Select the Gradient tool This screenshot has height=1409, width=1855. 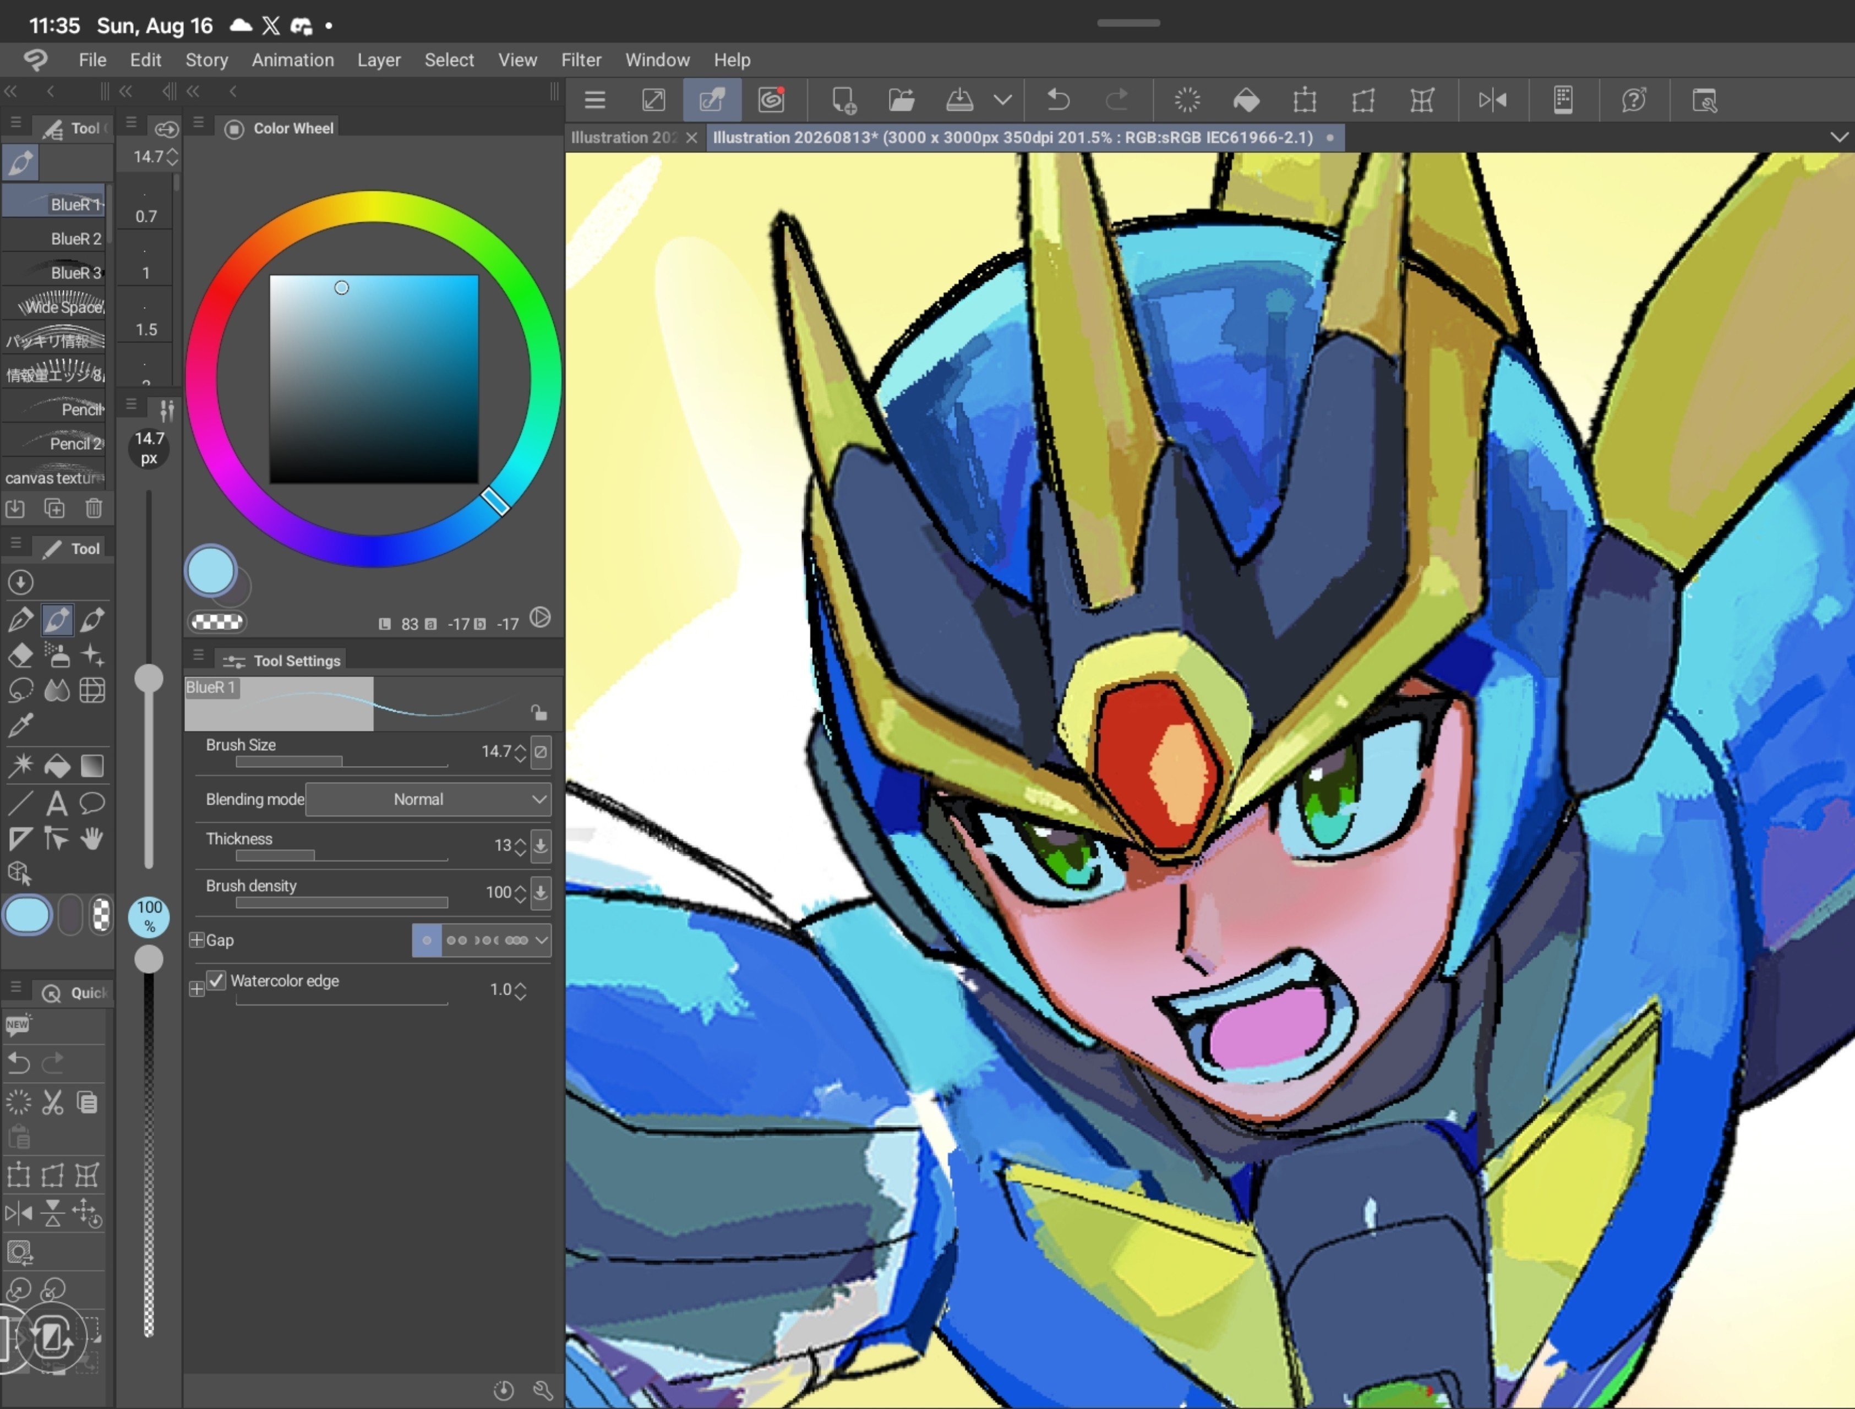(92, 765)
